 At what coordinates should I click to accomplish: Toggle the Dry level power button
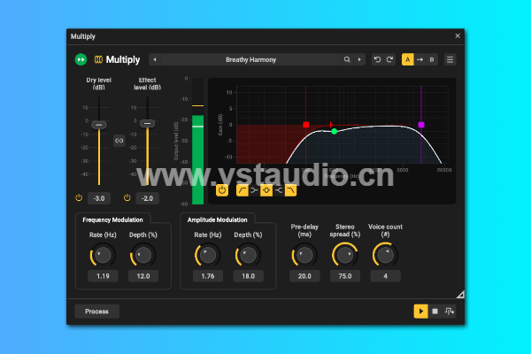click(79, 198)
